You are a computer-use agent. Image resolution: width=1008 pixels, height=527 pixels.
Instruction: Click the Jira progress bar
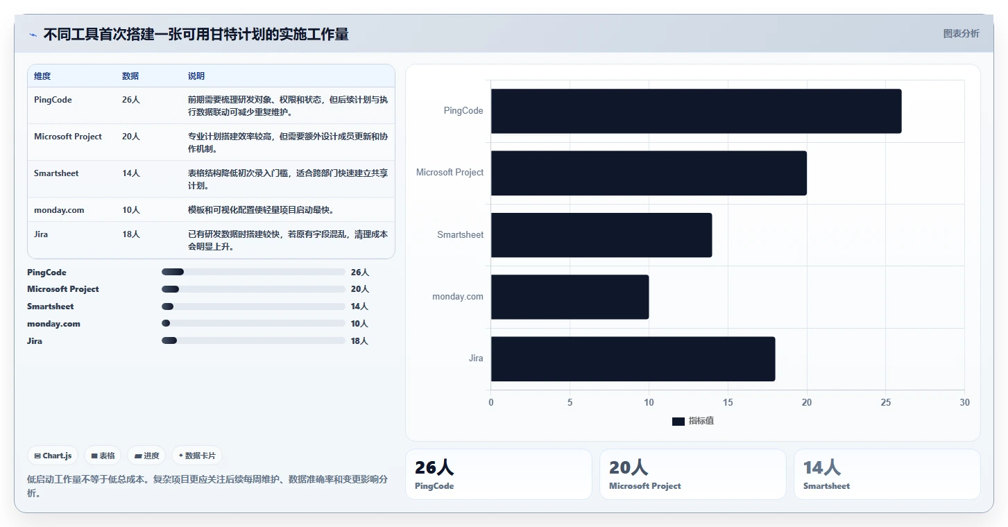pos(253,340)
